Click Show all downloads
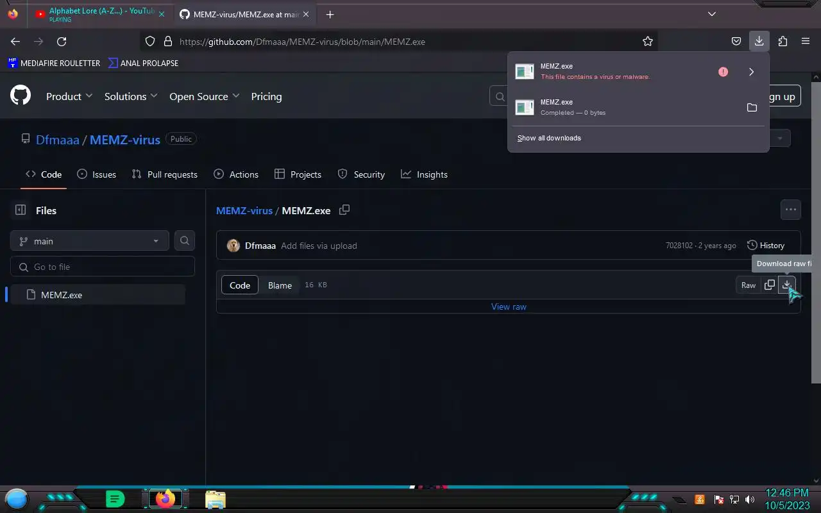Viewport: 821px width, 513px height. [549, 138]
